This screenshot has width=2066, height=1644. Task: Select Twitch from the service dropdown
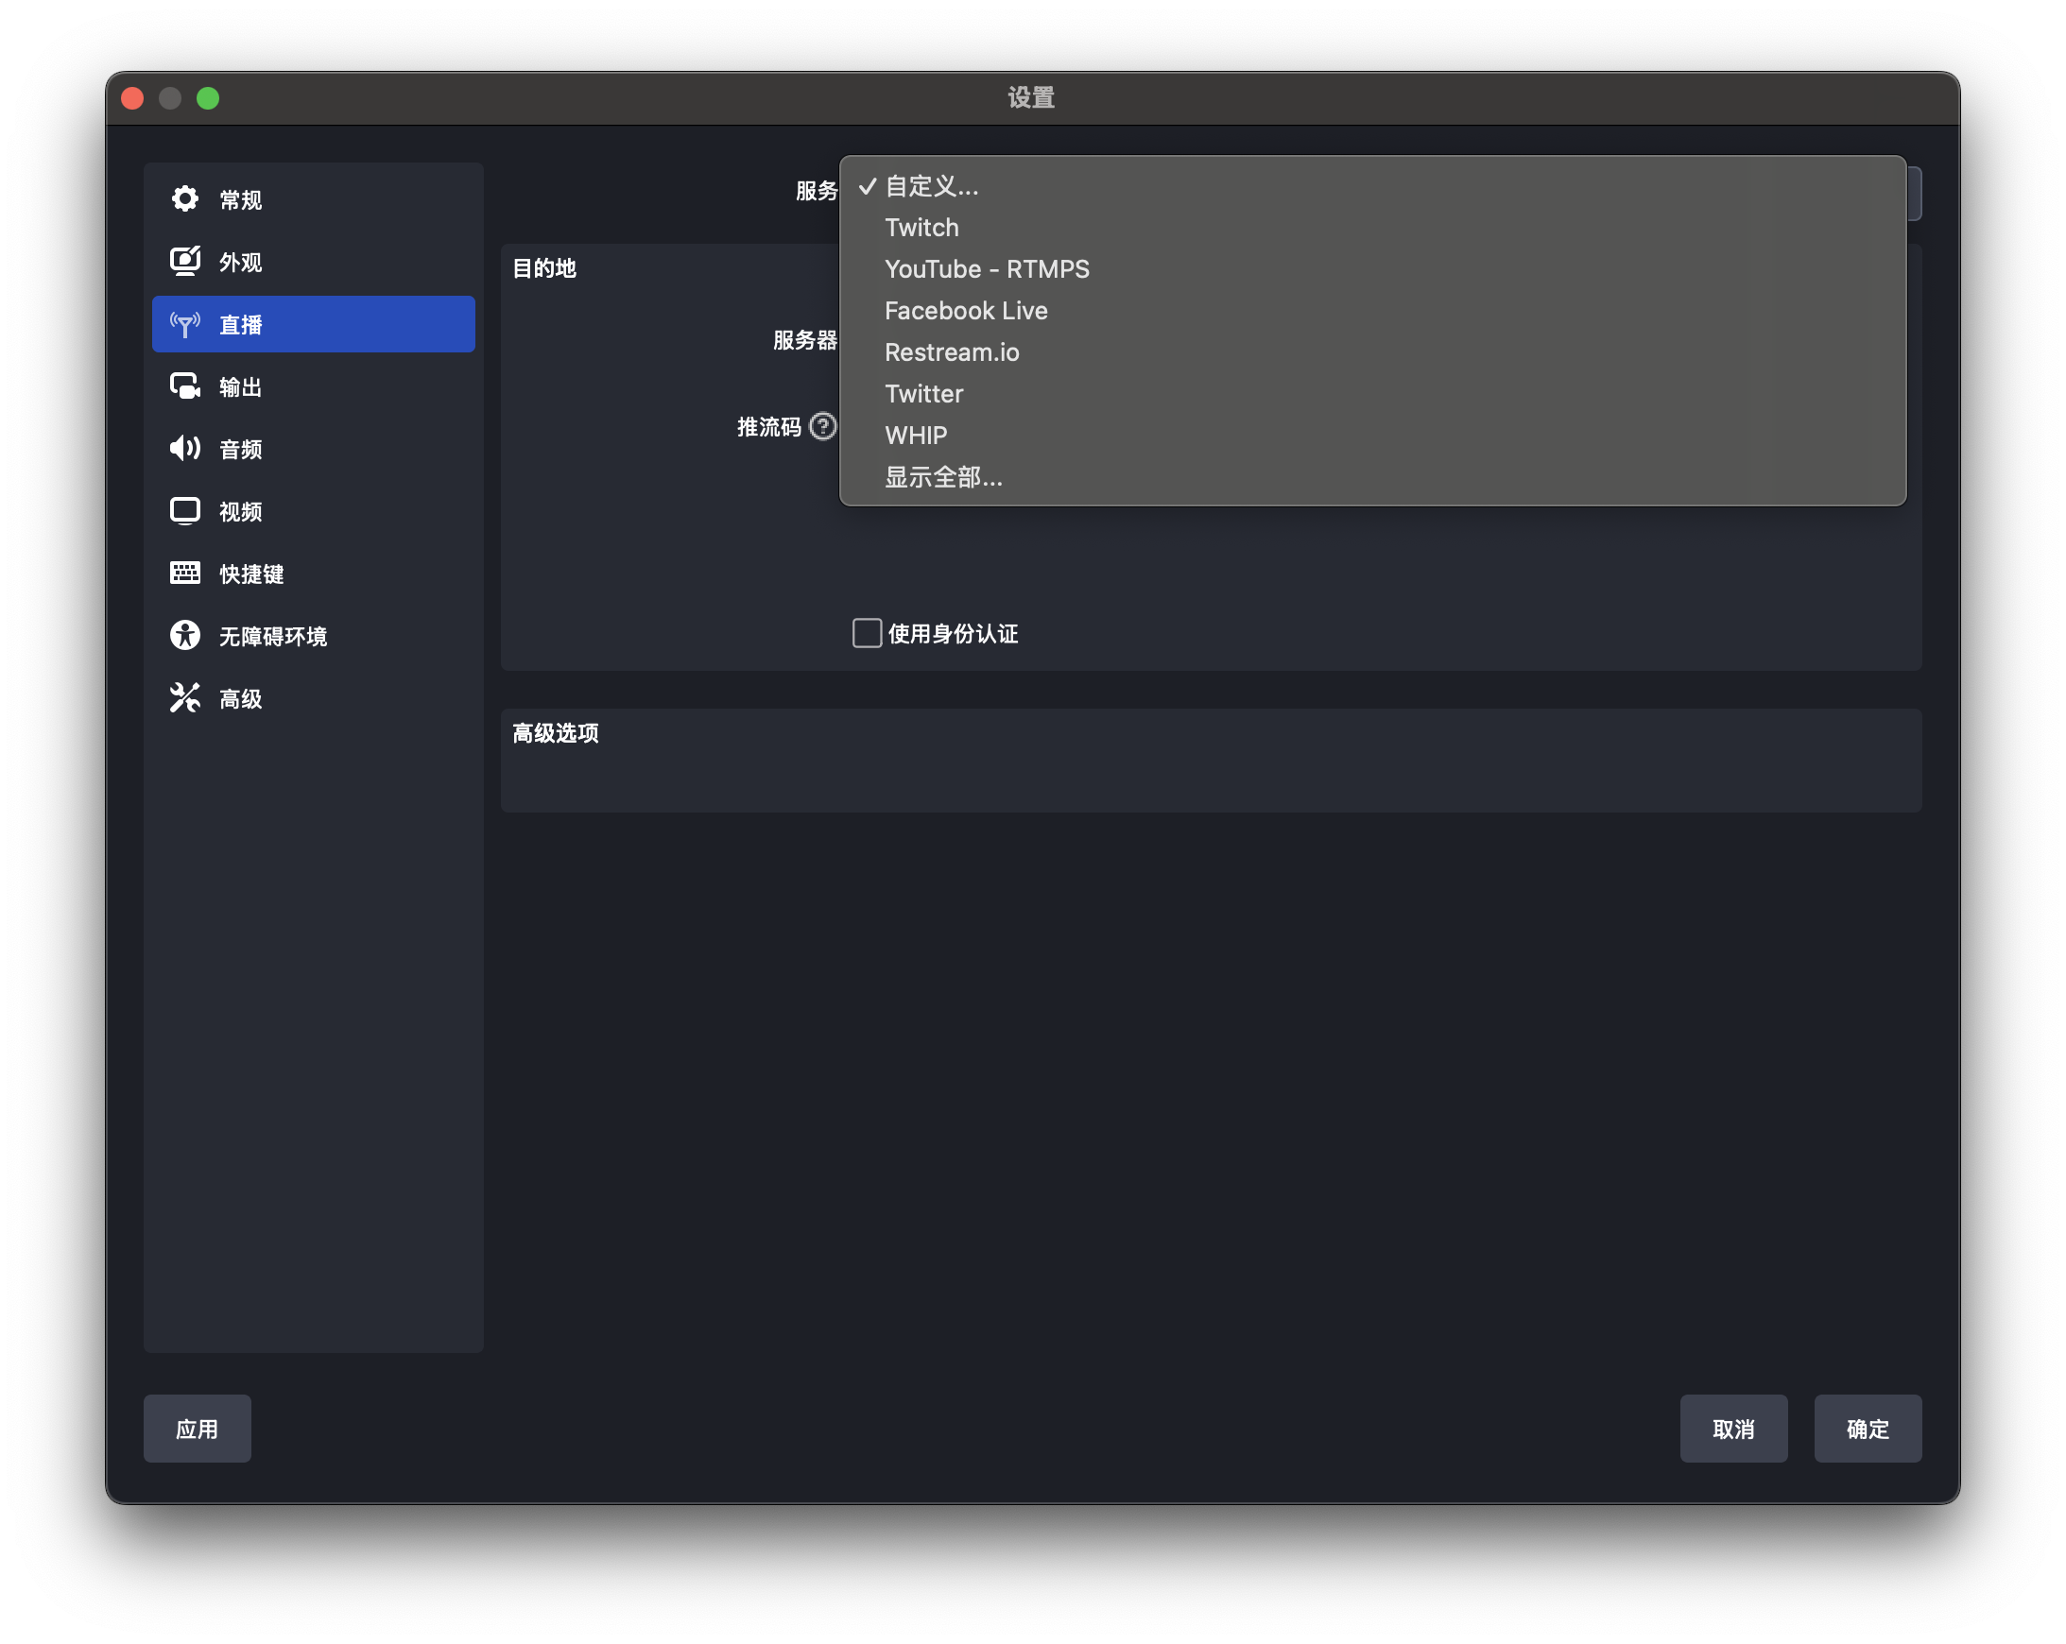[x=1372, y=228]
